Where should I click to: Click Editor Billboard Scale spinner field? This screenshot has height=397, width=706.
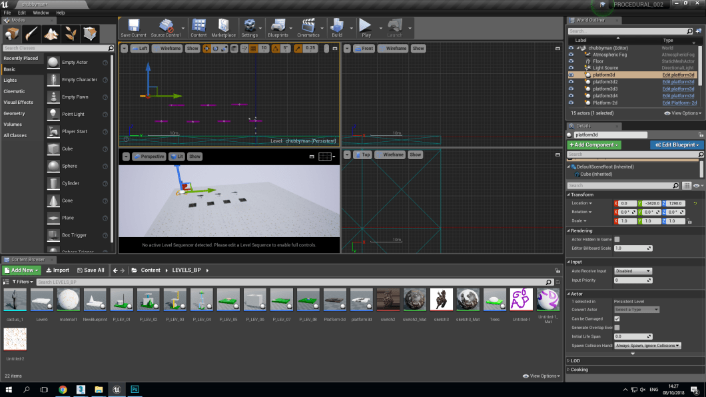[x=633, y=248]
